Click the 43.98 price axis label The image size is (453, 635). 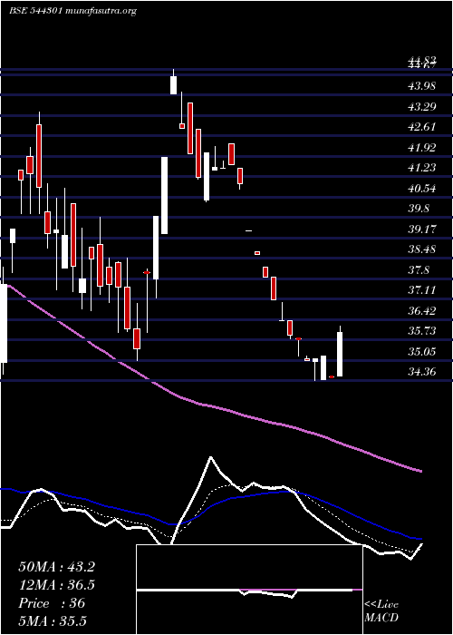coord(422,86)
